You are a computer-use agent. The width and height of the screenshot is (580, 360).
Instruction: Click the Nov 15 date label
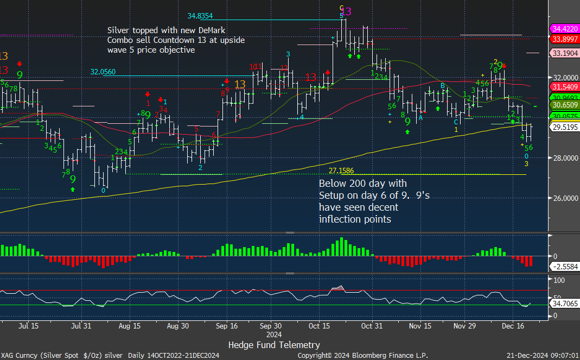tap(420, 326)
